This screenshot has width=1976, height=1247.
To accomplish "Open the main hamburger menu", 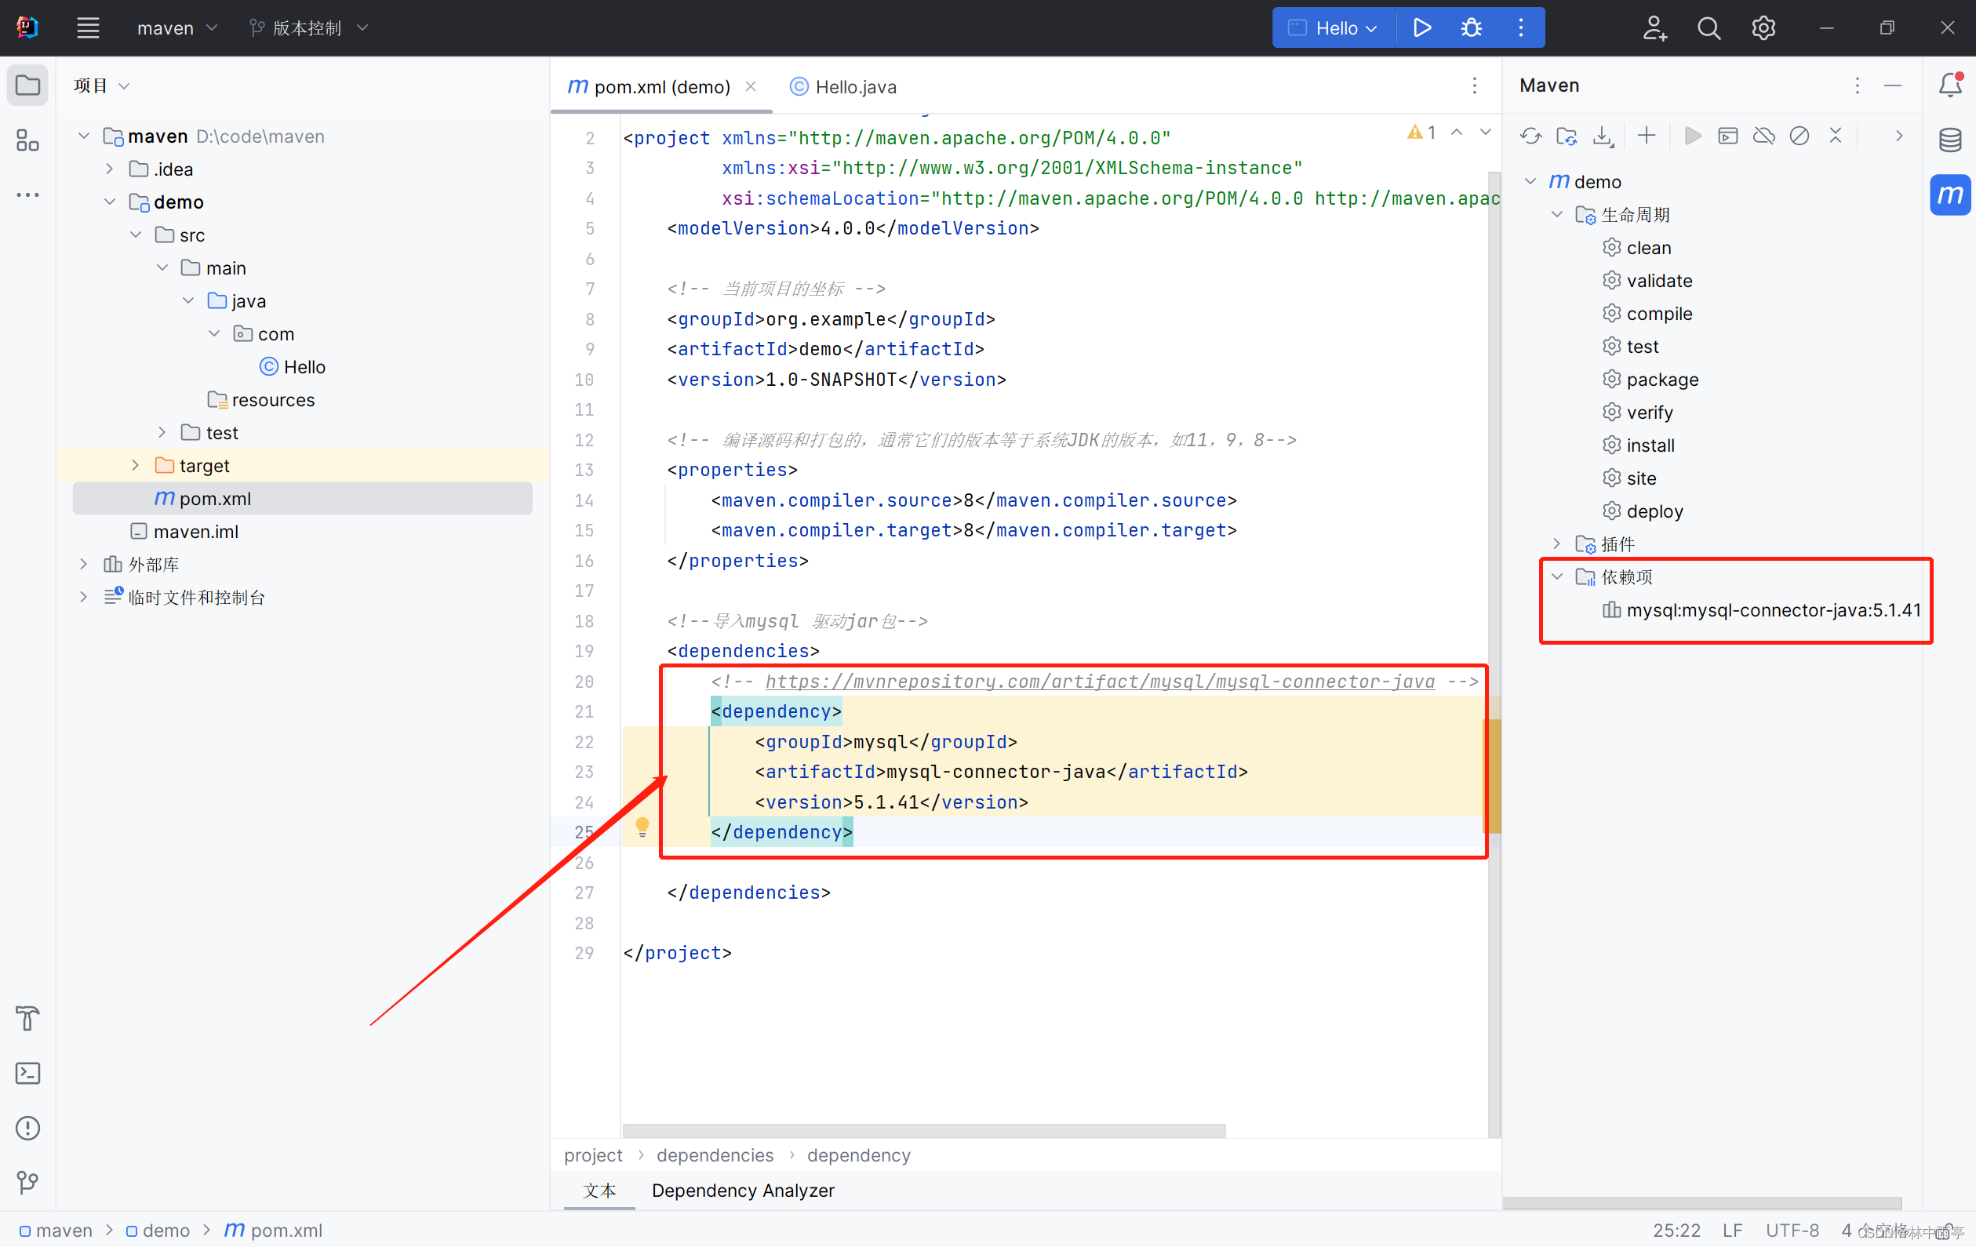I will coord(88,28).
